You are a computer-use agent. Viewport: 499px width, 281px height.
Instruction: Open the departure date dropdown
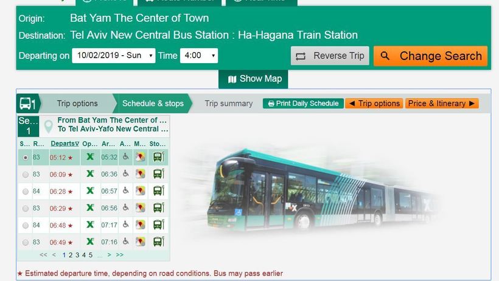tap(114, 56)
